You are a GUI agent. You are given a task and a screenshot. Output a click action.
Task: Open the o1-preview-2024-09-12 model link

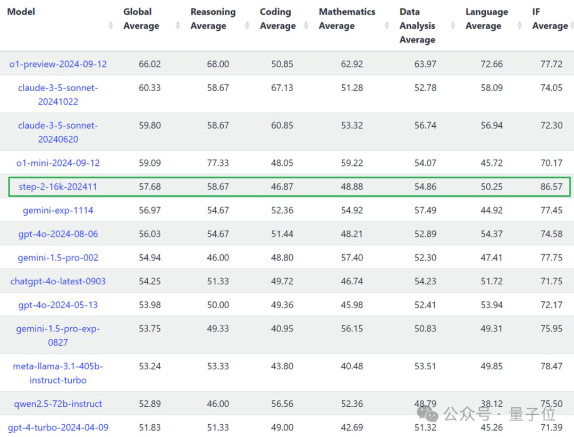(58, 64)
